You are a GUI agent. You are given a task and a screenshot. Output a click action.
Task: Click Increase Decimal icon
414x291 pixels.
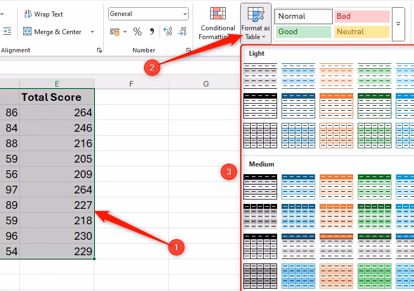168,31
